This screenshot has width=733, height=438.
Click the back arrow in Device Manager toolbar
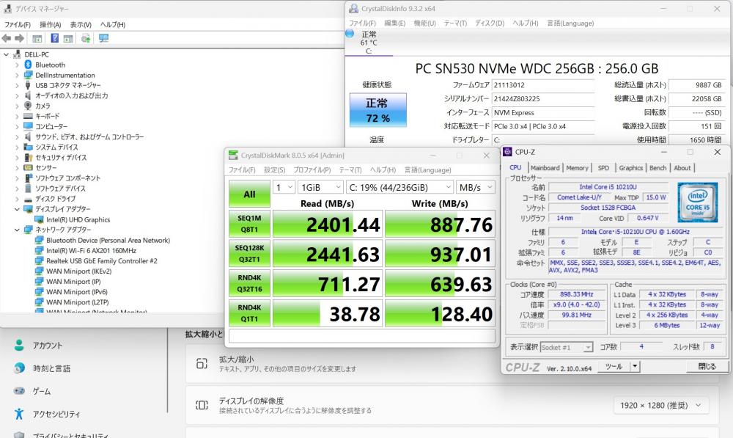coord(7,38)
